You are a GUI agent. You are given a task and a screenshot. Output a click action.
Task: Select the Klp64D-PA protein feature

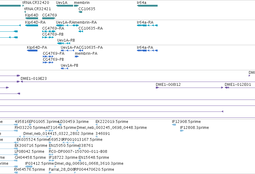click(32, 51)
